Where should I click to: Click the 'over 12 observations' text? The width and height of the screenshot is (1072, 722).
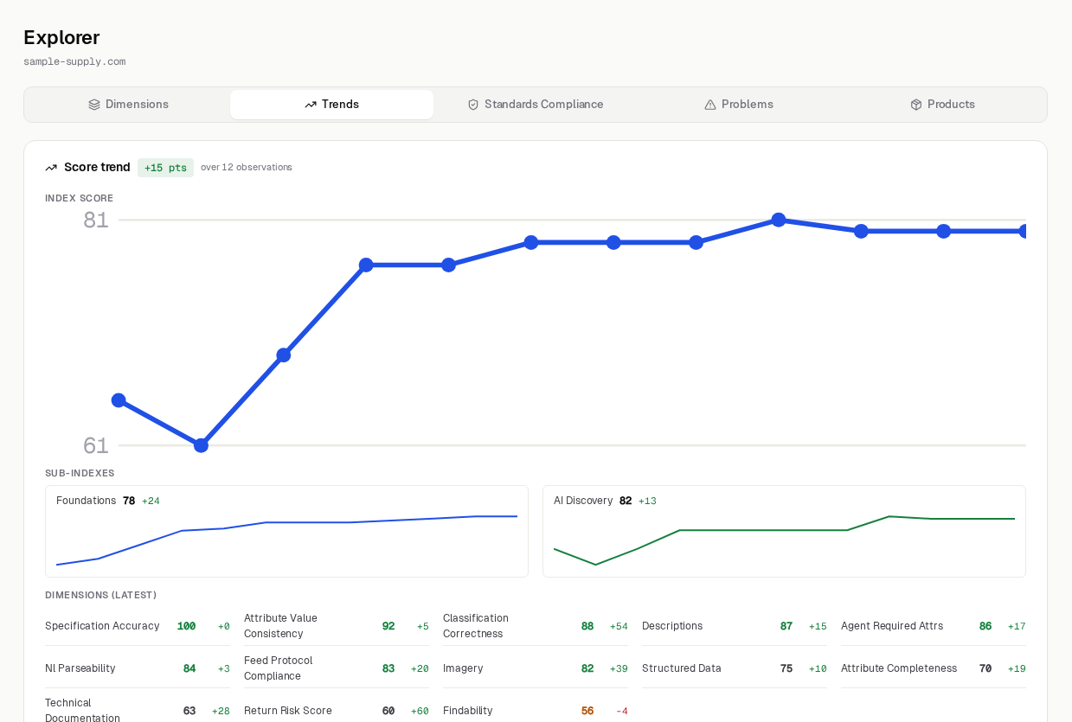point(247,167)
